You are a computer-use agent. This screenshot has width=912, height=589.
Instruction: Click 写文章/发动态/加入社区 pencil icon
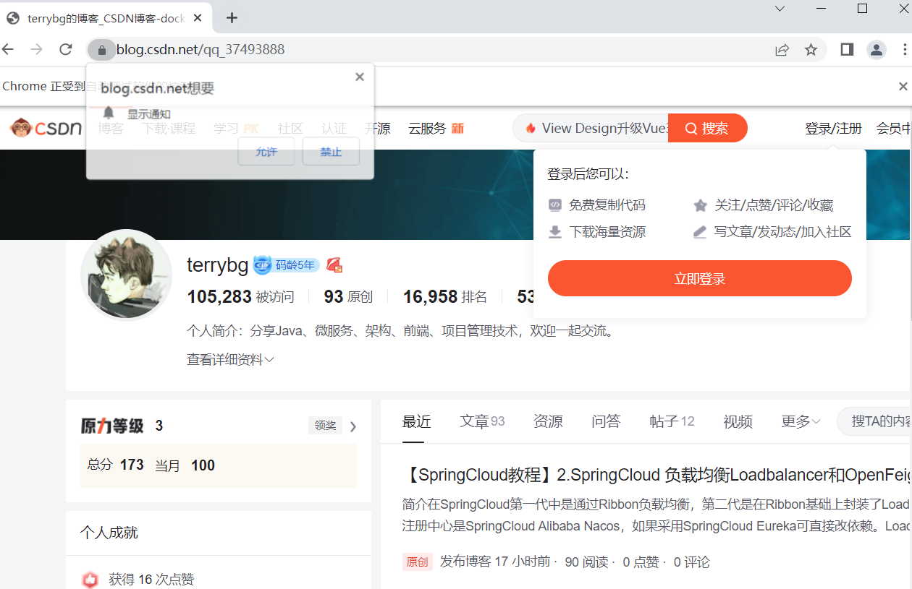click(700, 232)
